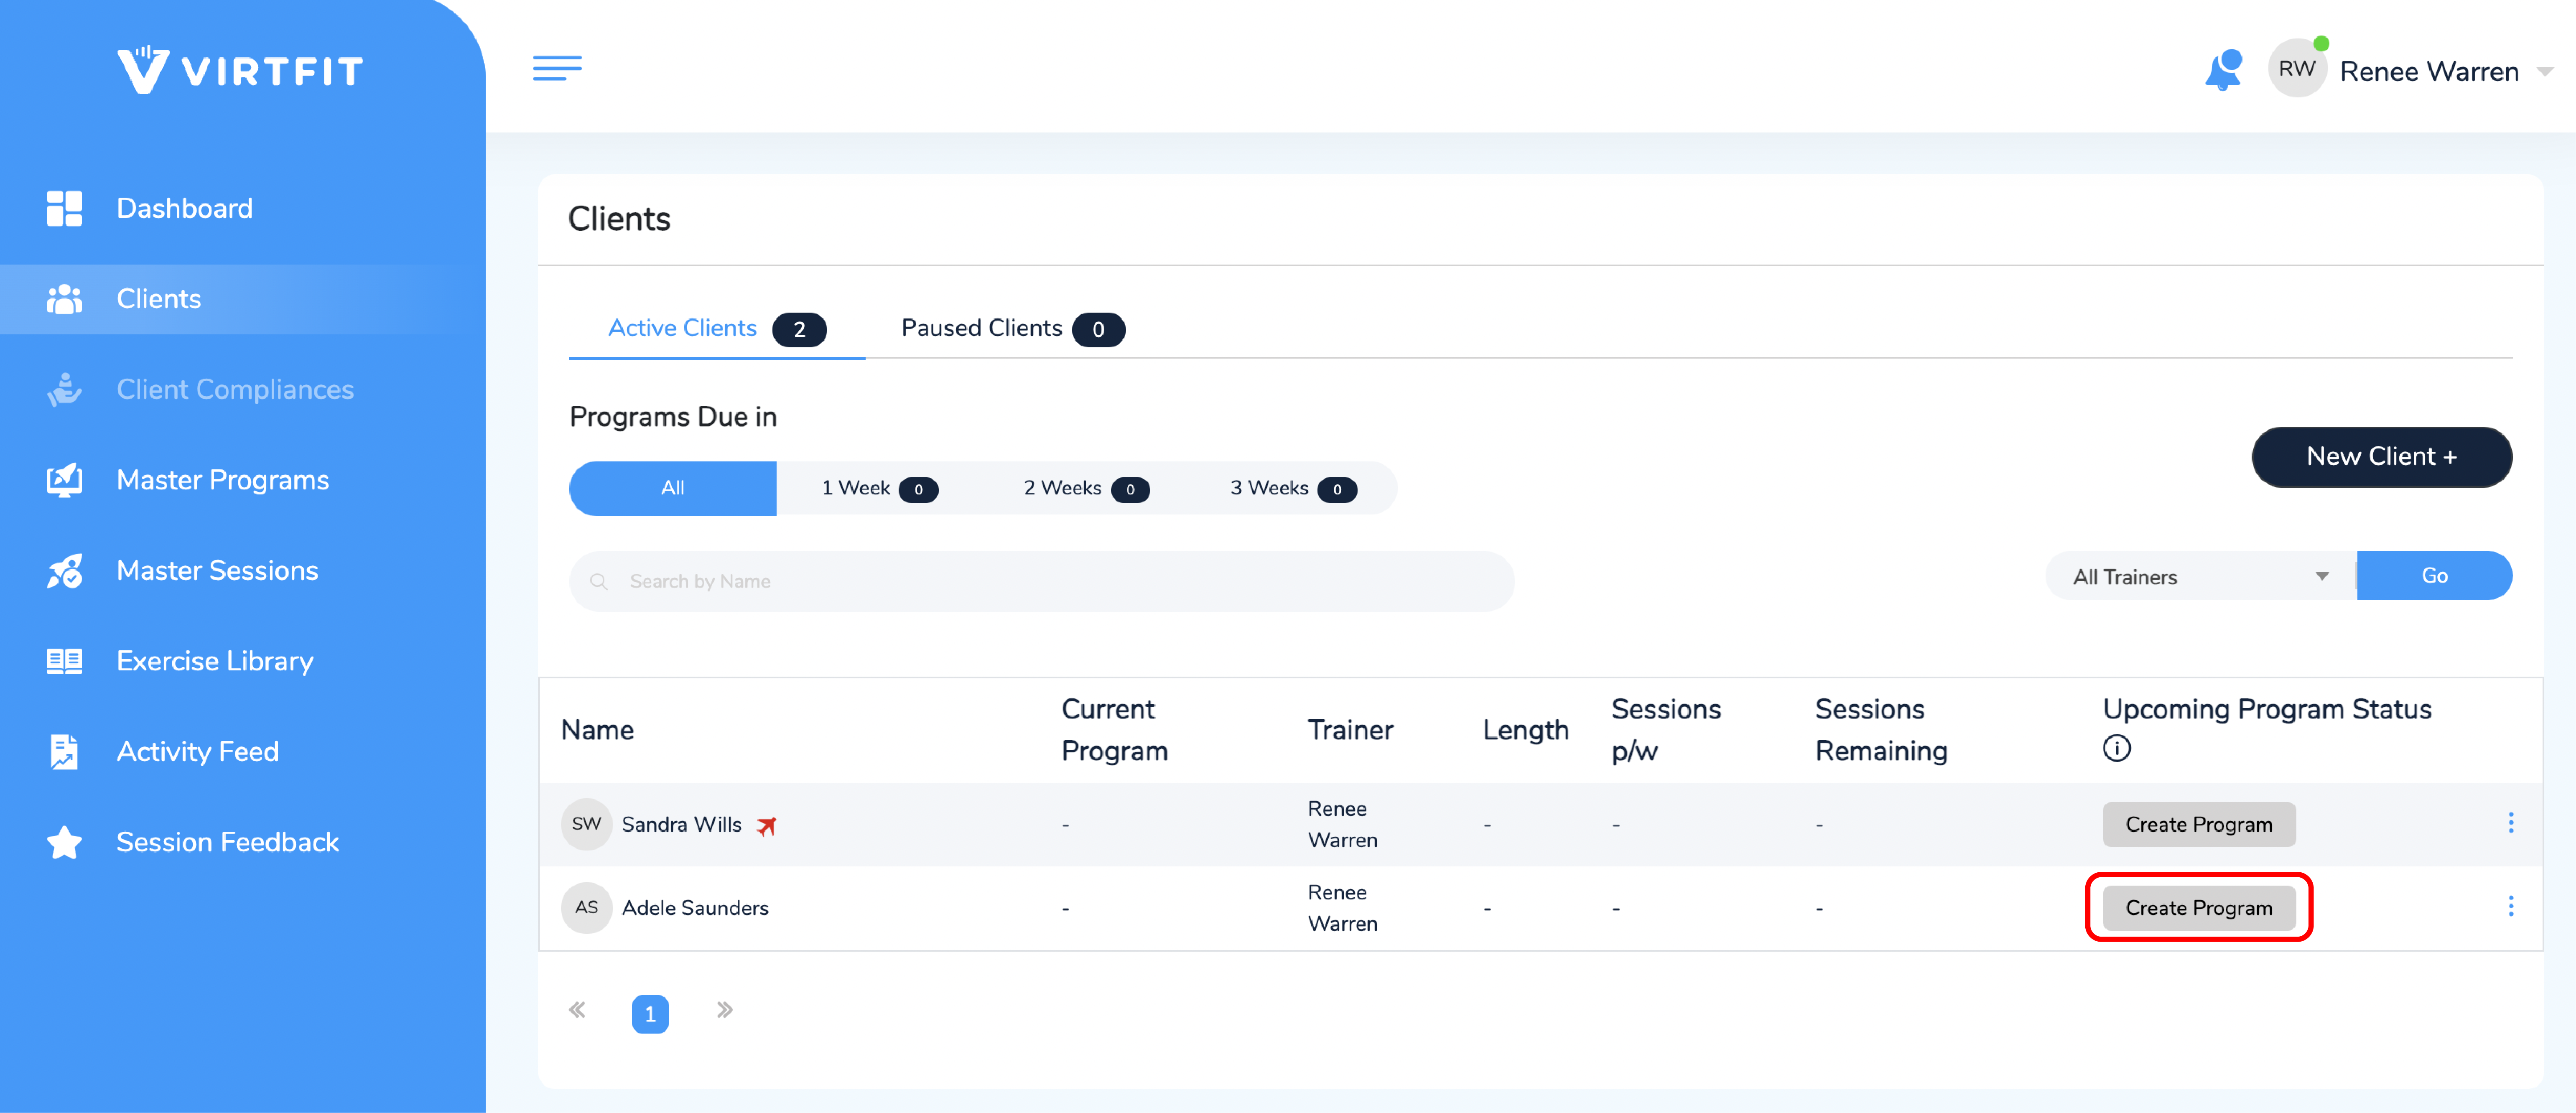
Task: Click the VirtFit logo
Action: click(x=240, y=70)
